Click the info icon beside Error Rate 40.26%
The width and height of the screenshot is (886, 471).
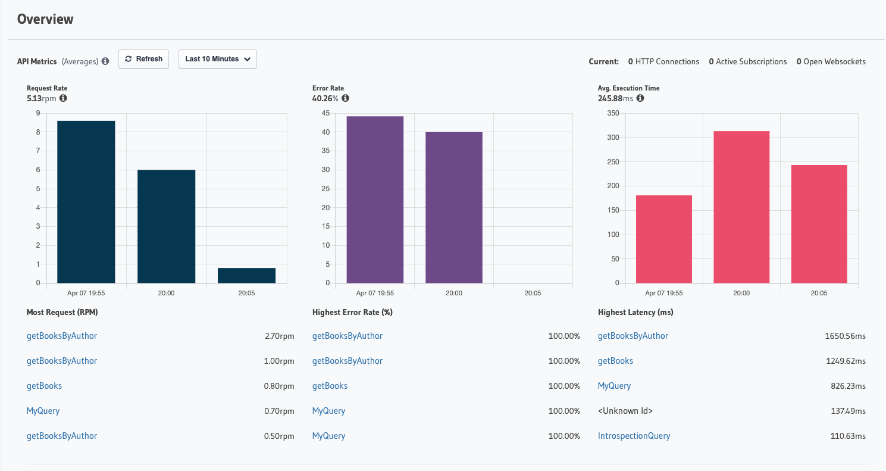pyautogui.click(x=346, y=99)
